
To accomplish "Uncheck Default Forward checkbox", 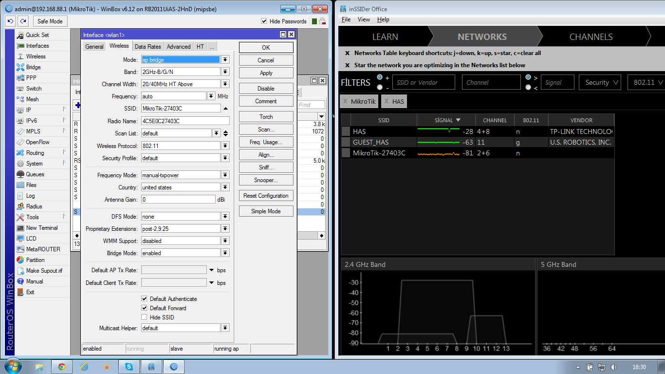I will (144, 308).
